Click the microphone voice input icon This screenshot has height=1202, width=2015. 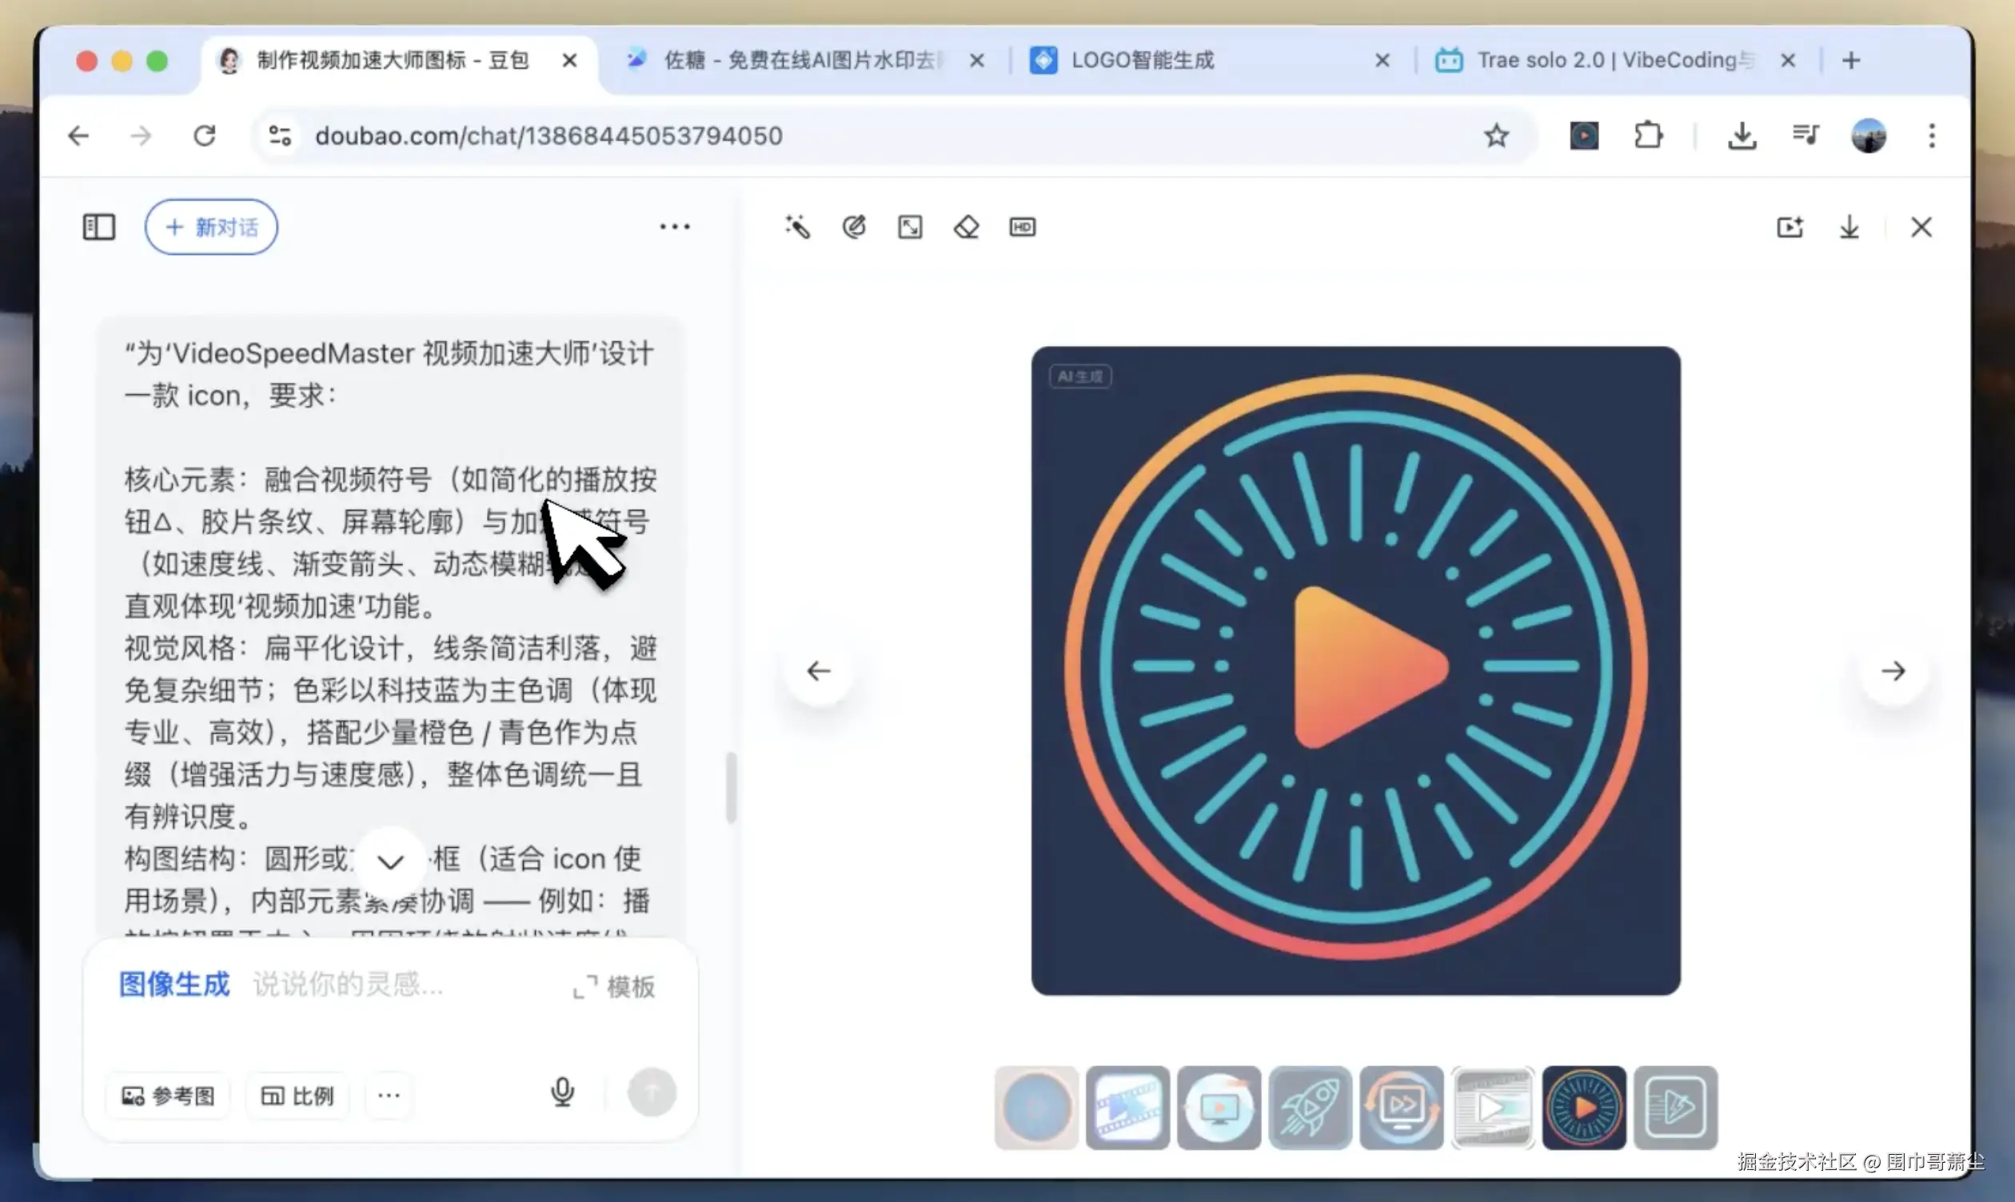tap(563, 1093)
